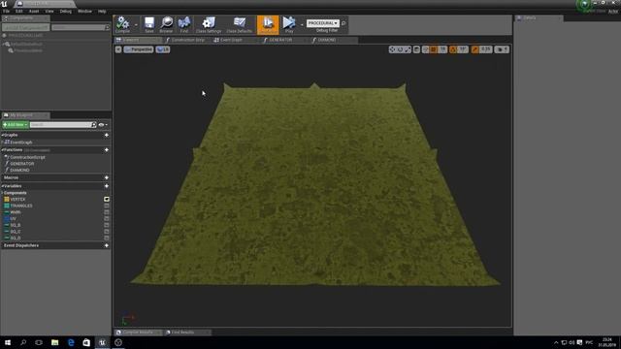Open viewport options dropdown arrow
Image resolution: width=621 pixels, height=349 pixels.
[118, 49]
